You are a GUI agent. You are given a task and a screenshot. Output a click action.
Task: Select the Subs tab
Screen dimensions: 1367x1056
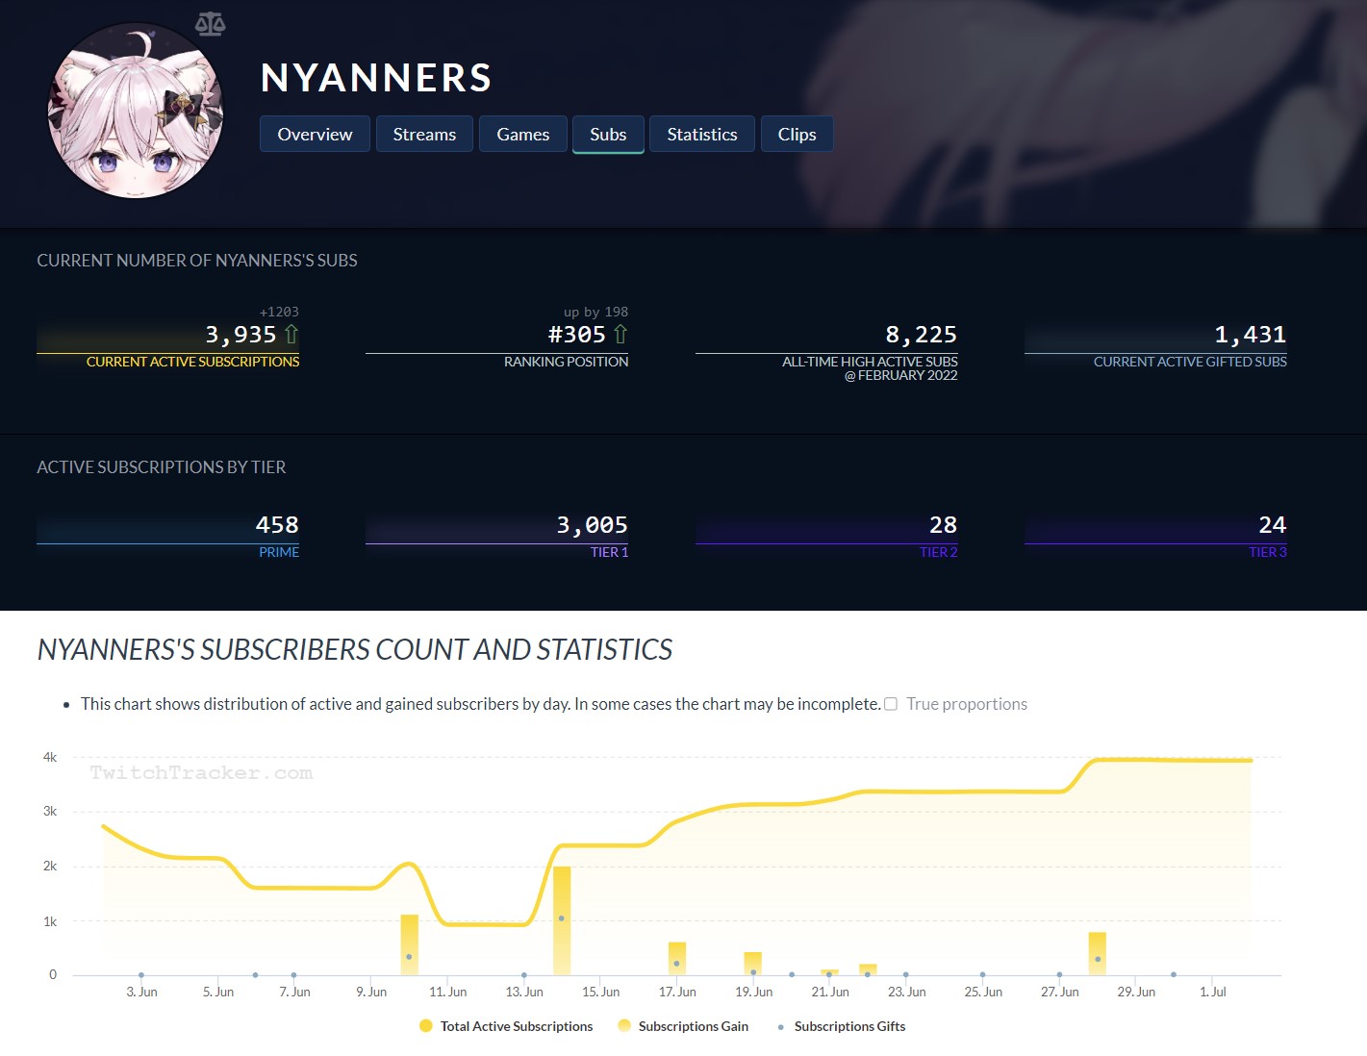click(608, 135)
